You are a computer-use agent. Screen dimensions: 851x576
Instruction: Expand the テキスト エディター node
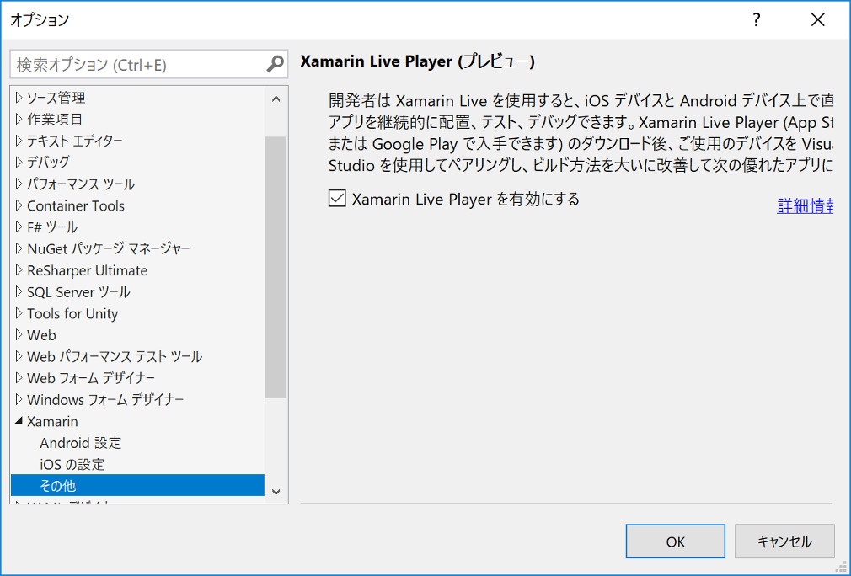[x=19, y=141]
